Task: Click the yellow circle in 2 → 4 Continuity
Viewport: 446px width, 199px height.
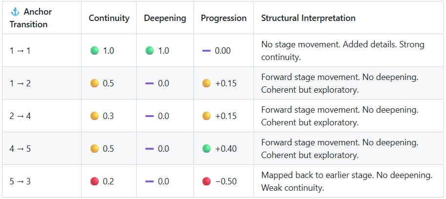Action: point(95,116)
